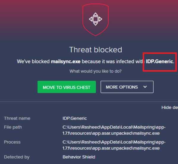
Task: Click the dropdown chevron beside More Options
Action: (x=145, y=87)
